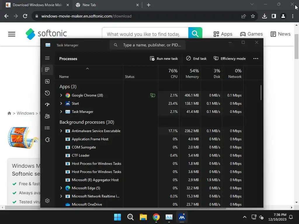
Task: Open File Explorer from taskbar
Action: (x=143, y=217)
